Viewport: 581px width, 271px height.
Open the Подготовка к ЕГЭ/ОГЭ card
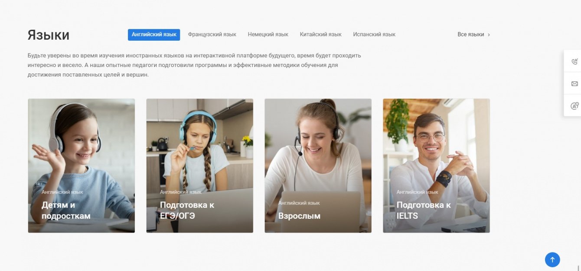click(x=200, y=166)
